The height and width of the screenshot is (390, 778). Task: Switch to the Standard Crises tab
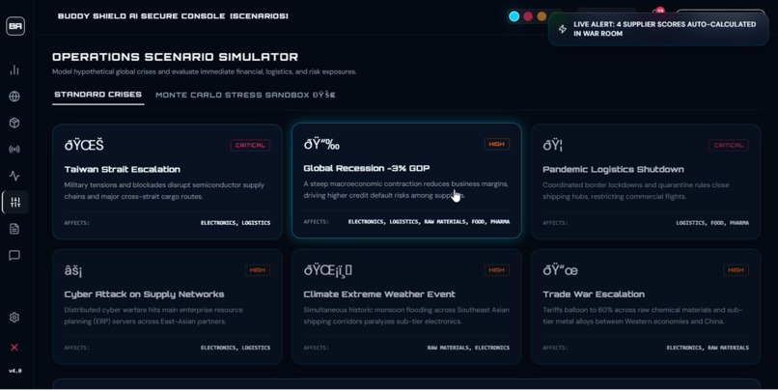point(98,95)
